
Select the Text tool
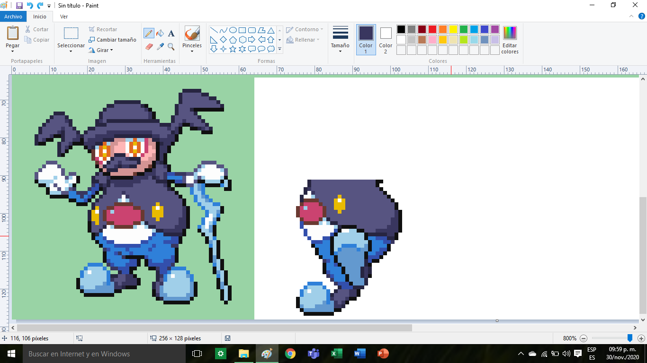(x=171, y=34)
